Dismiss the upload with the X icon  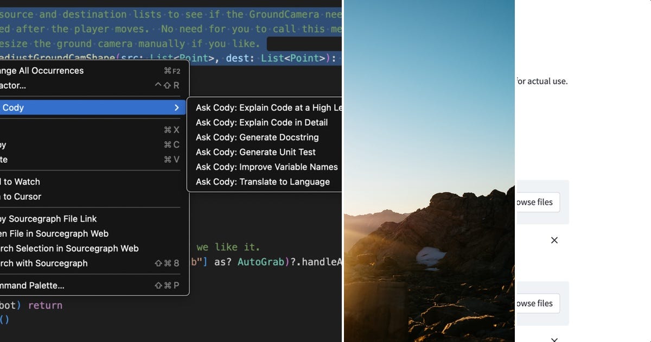(x=554, y=239)
